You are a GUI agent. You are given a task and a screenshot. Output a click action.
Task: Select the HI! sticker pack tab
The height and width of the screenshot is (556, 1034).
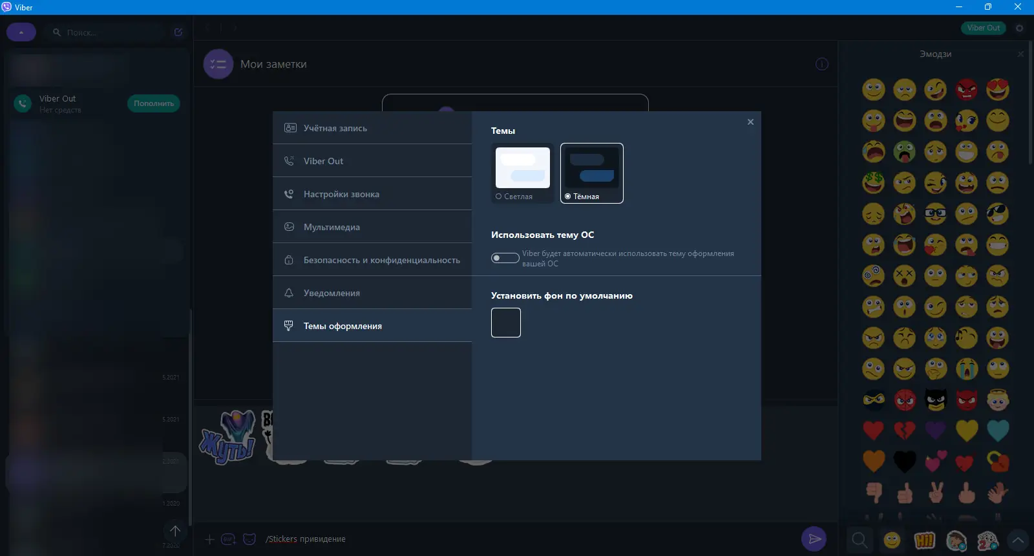click(x=925, y=540)
